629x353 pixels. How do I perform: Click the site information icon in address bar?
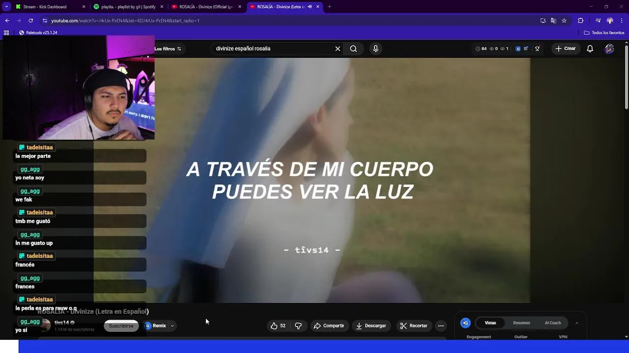click(45, 21)
